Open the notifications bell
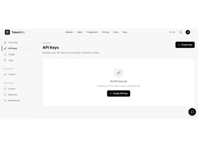 point(181,32)
